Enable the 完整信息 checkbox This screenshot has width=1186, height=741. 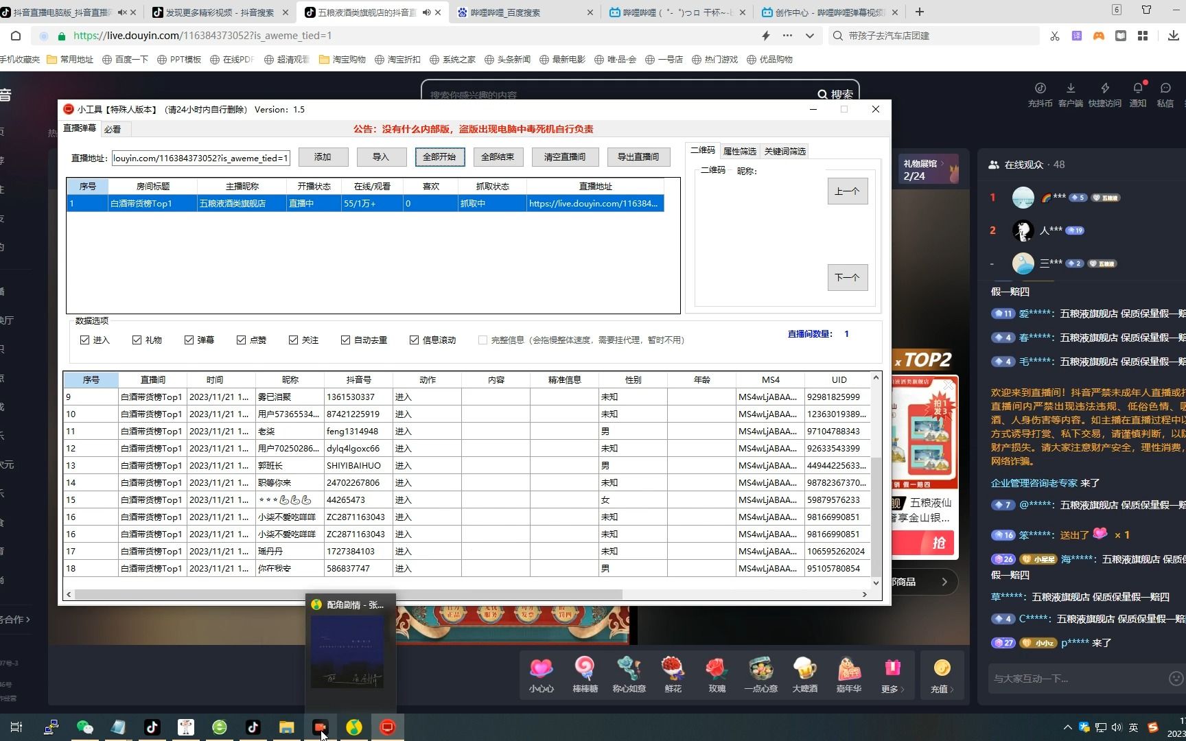point(483,340)
